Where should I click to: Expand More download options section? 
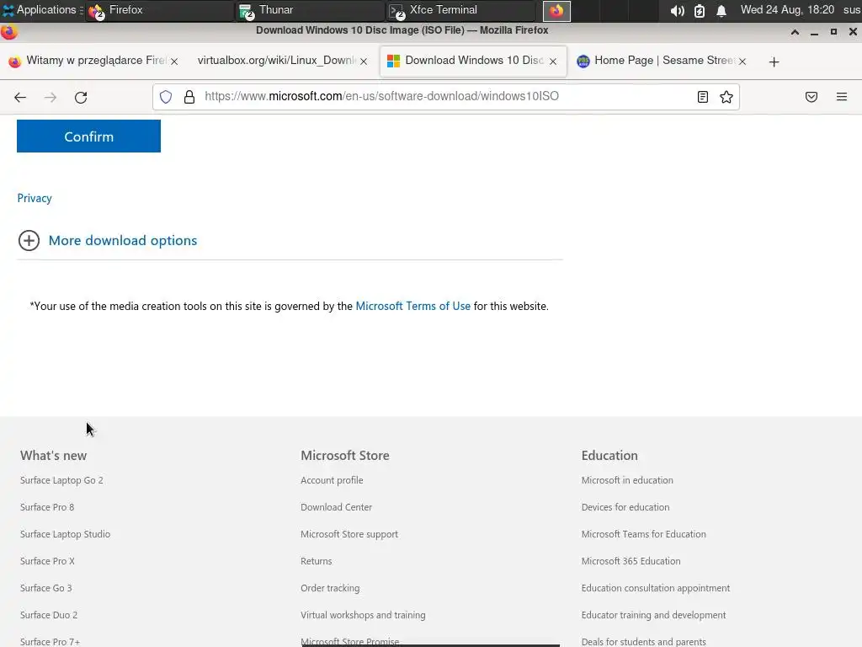coord(108,240)
